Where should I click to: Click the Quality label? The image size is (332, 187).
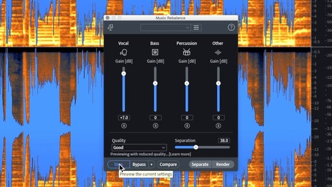119,141
